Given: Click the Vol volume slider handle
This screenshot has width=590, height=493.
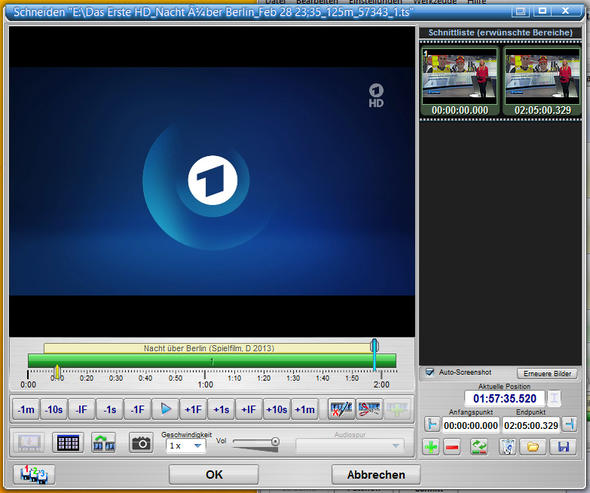Looking at the screenshot, I should 275,442.
